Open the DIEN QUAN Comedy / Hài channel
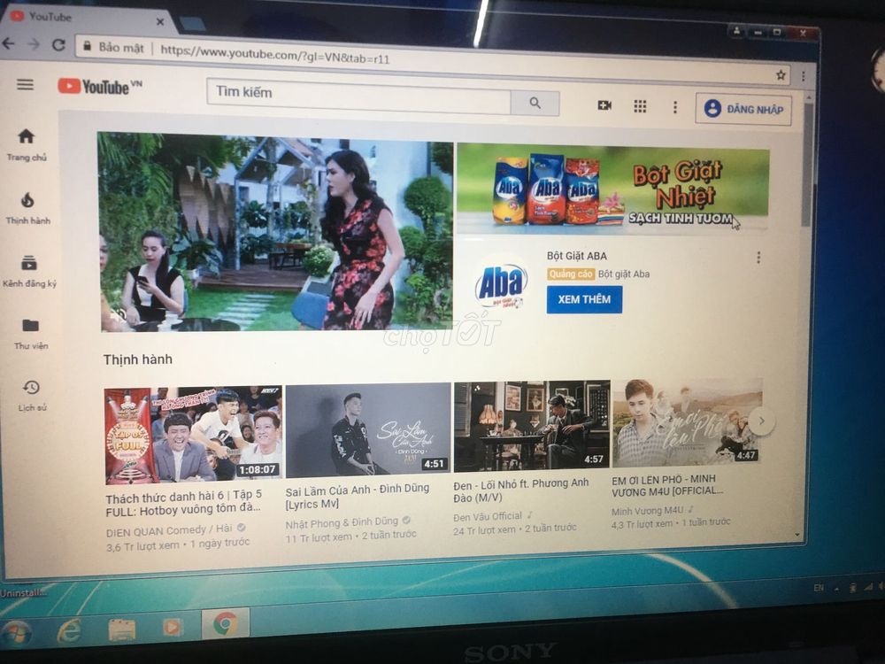885x664 pixels. click(x=169, y=529)
